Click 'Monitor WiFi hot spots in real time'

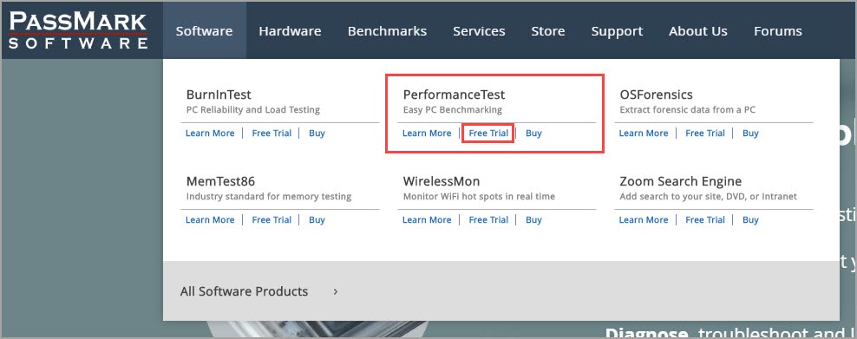coord(479,197)
